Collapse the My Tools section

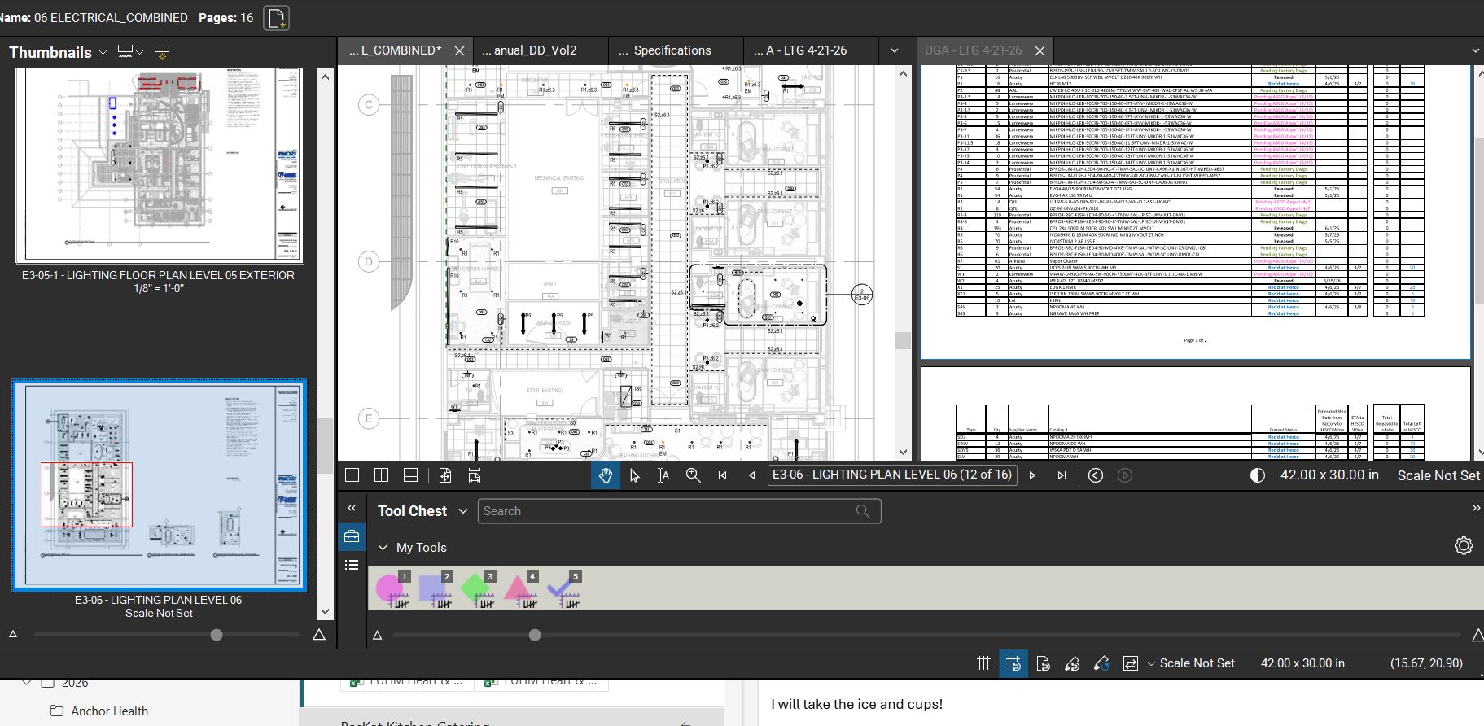(383, 548)
